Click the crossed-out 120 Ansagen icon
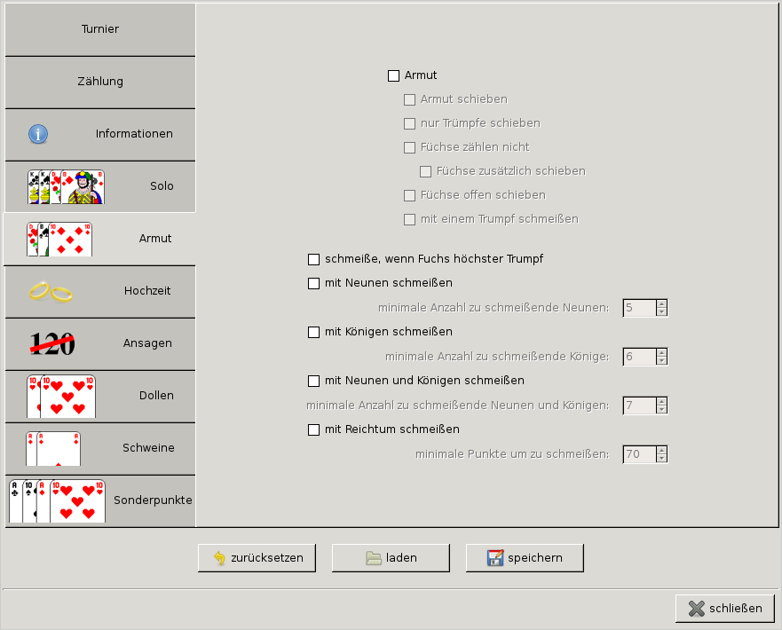This screenshot has width=782, height=630. [x=52, y=343]
